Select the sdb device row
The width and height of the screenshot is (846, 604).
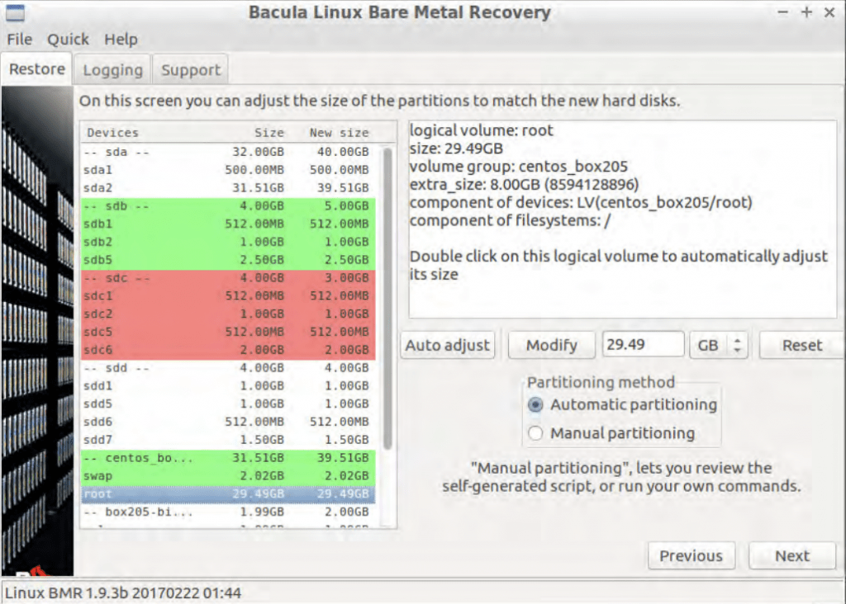click(x=227, y=205)
